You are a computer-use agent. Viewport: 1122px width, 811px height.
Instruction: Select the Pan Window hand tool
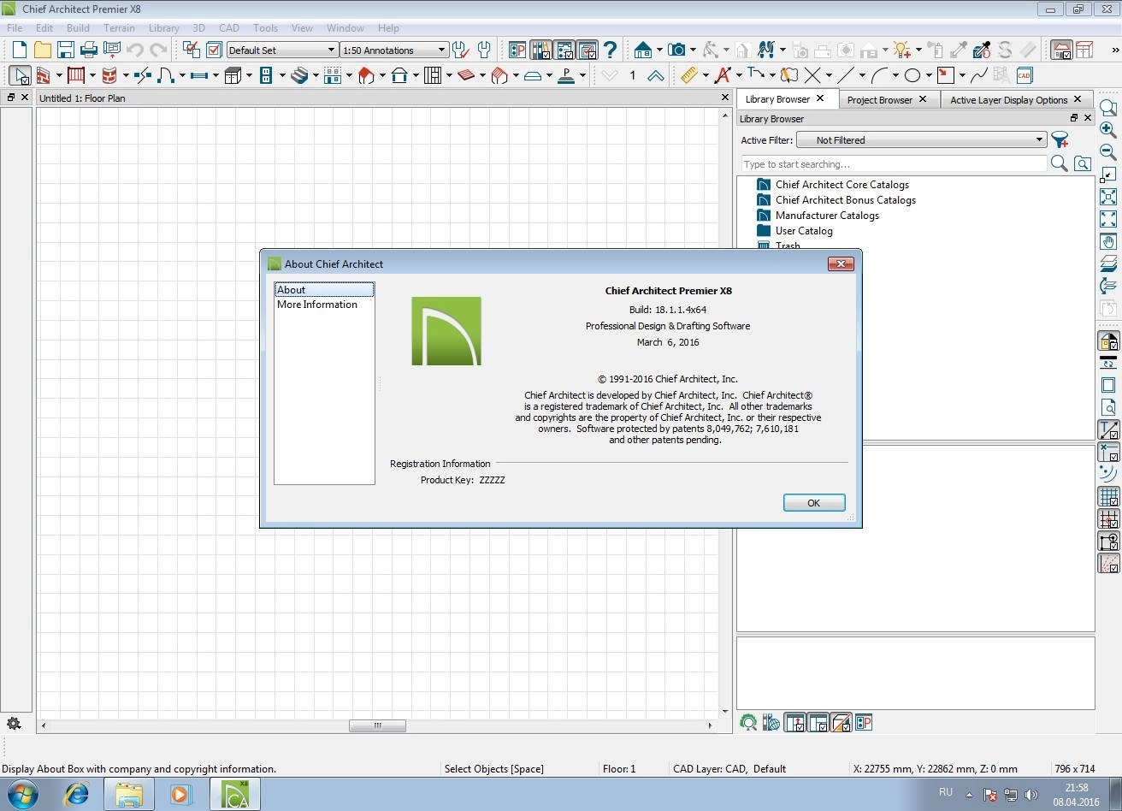click(x=1108, y=241)
